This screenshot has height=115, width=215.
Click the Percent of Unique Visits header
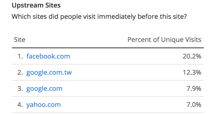[x=164, y=39]
